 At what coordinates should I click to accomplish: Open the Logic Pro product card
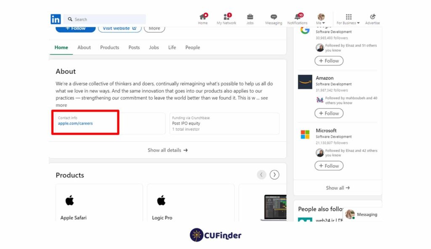[x=191, y=203]
